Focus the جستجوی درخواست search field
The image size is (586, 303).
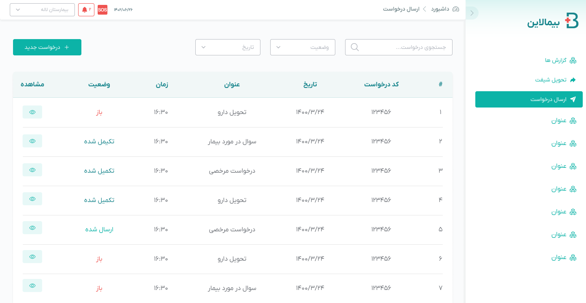coord(399,47)
